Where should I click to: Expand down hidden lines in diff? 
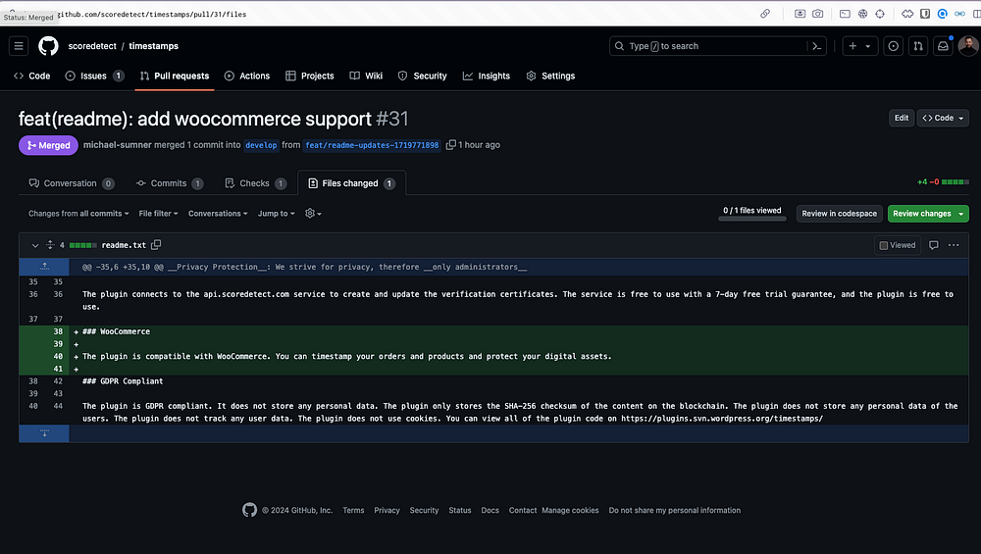click(x=44, y=432)
